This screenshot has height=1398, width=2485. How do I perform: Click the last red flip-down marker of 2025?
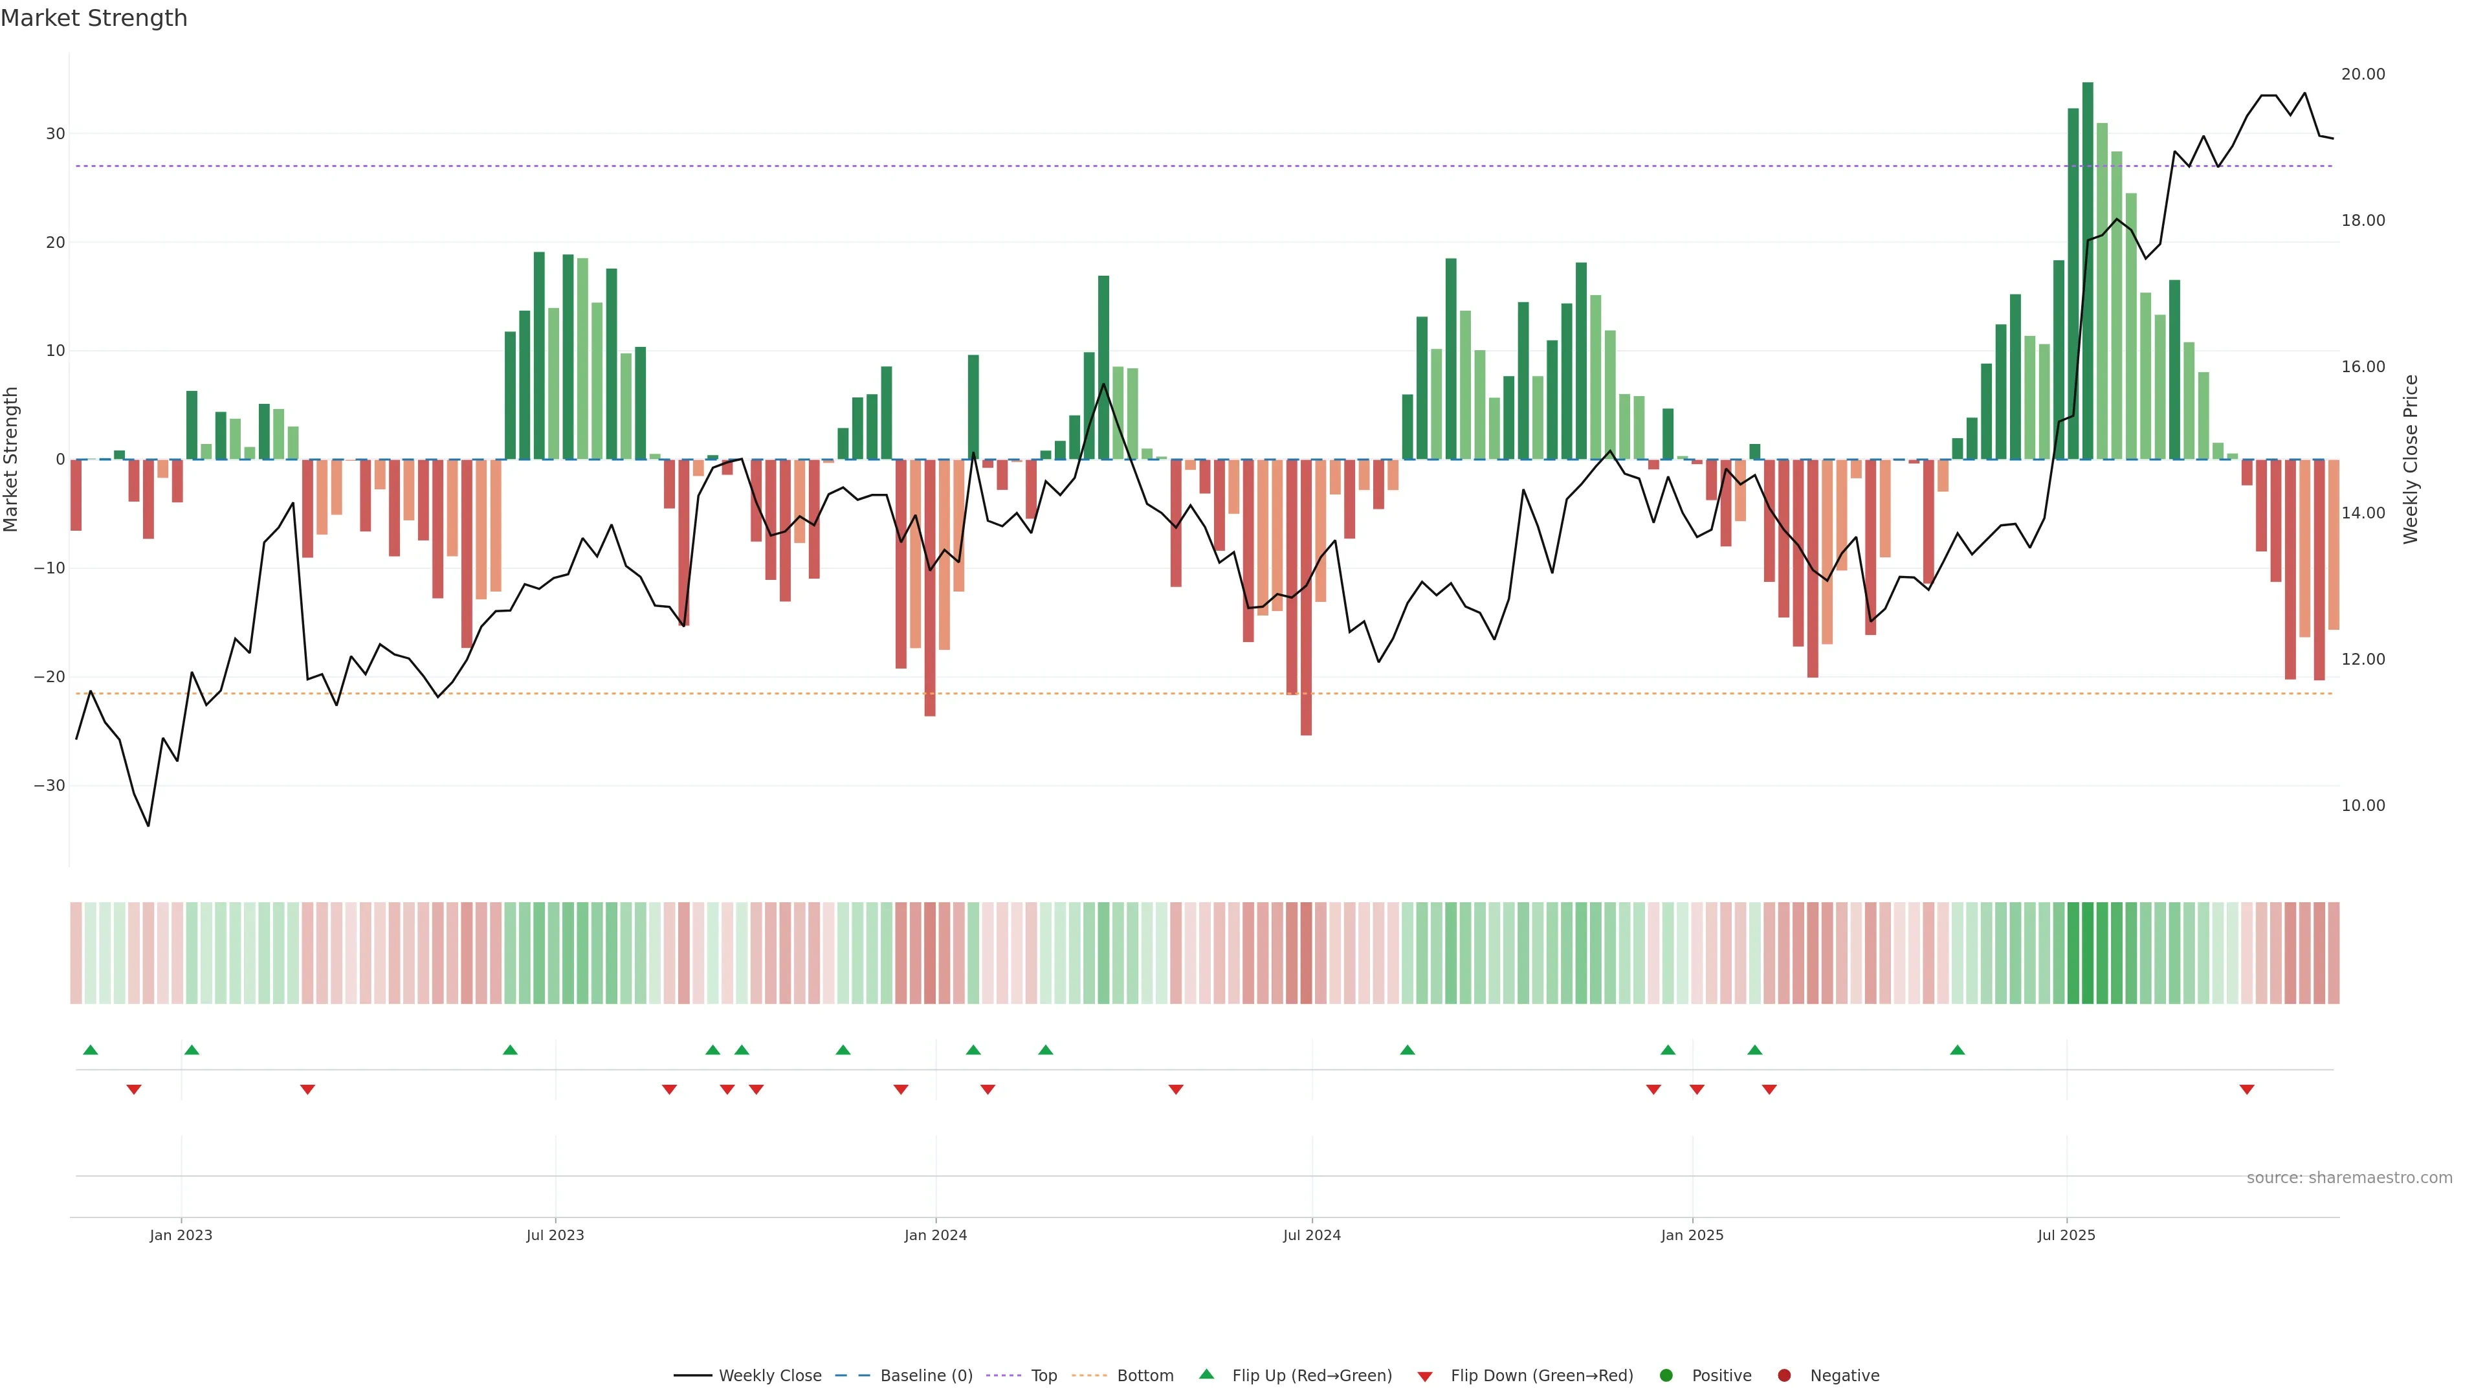pyautogui.click(x=2247, y=1089)
